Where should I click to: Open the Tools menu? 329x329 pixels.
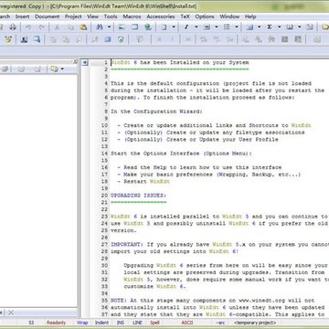(x=111, y=16)
